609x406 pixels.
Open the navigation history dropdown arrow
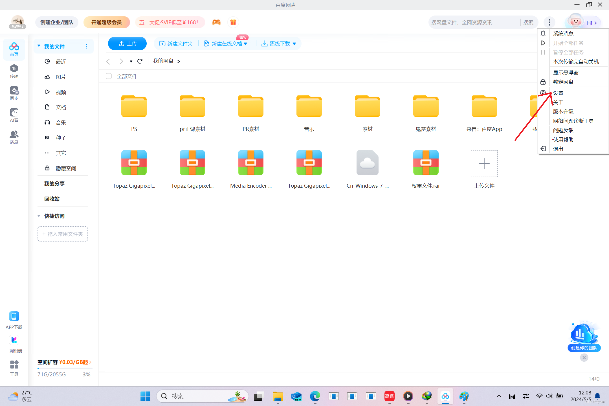pos(131,61)
